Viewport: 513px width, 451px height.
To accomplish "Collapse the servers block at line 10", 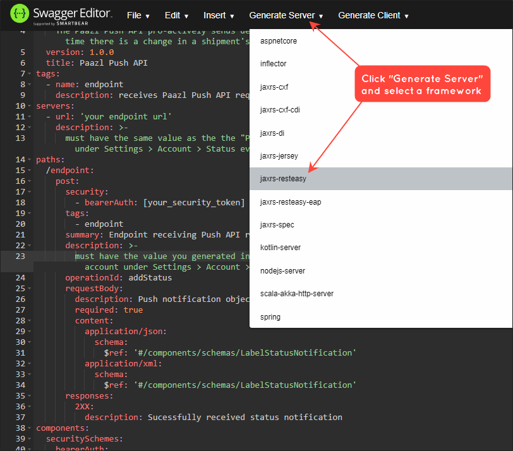I will (30, 106).
